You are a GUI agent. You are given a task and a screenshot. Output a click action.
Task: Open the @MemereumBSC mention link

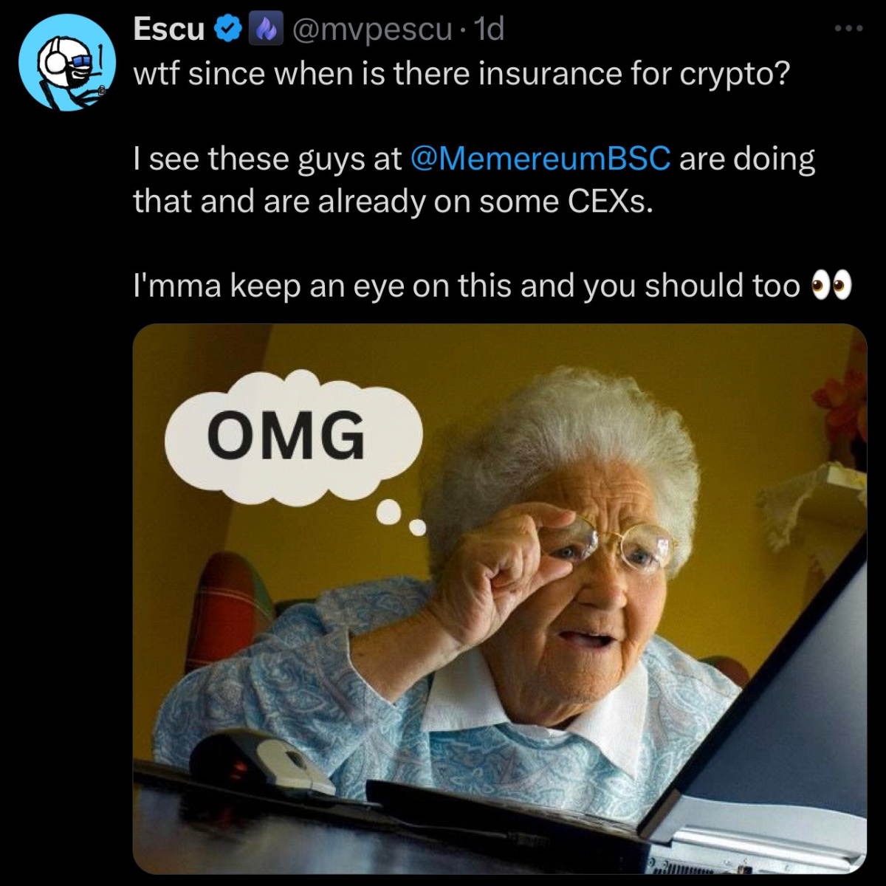pos(540,158)
